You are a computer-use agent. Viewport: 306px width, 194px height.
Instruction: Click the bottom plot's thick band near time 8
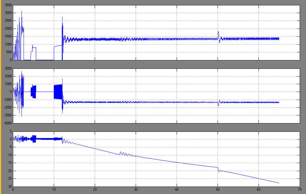pyautogui.click(x=46, y=139)
